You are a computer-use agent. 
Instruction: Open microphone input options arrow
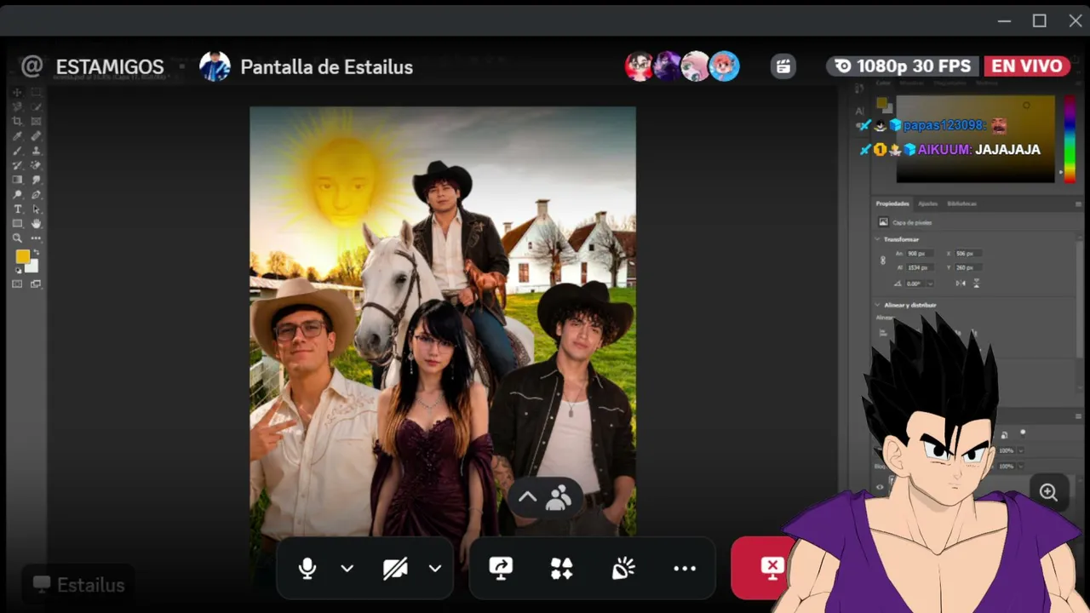click(347, 569)
